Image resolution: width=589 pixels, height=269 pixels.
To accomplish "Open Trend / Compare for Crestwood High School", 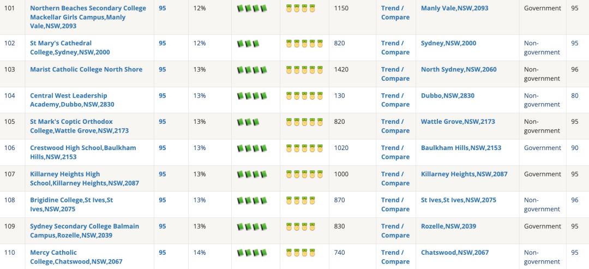I will [x=395, y=153].
